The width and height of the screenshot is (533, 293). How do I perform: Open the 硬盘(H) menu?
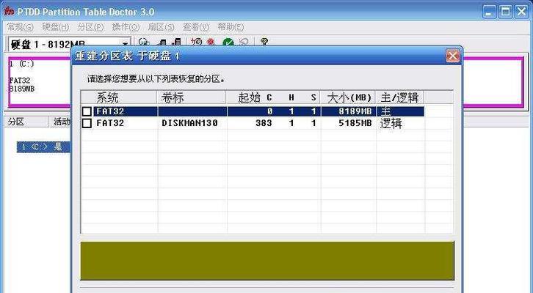click(55, 27)
